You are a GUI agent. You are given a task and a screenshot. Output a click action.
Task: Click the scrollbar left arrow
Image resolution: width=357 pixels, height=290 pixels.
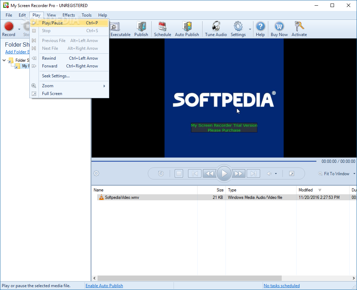point(94,278)
